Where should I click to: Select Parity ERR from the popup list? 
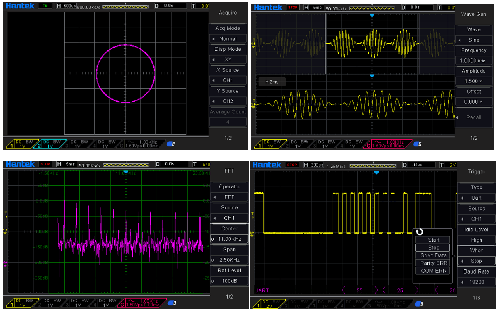tap(433, 263)
